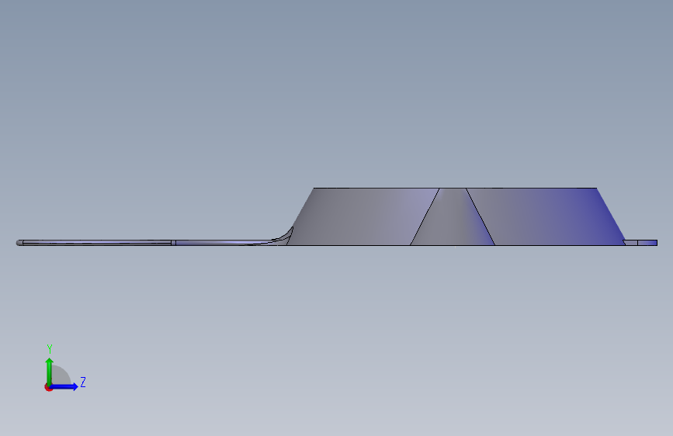Click the green Y axis arrow of the triad
This screenshot has width=673, height=436.
point(49,372)
